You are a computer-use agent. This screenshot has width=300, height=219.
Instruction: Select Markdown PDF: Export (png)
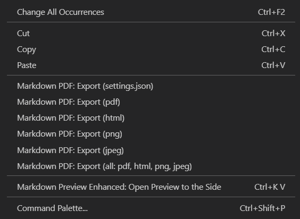pyautogui.click(x=151, y=134)
